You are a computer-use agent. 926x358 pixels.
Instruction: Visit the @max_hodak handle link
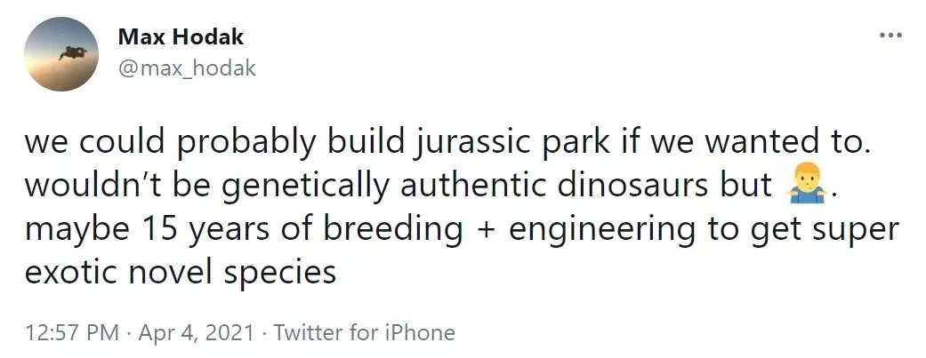coord(187,68)
